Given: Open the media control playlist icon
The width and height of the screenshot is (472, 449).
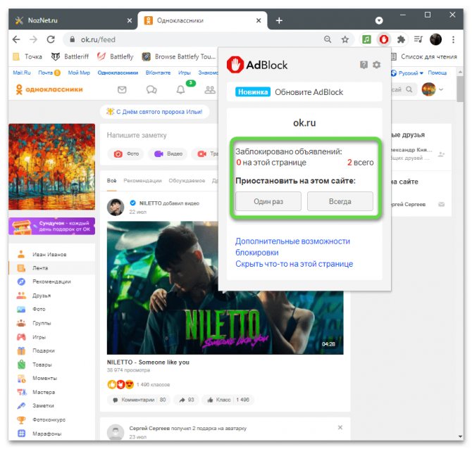Looking at the screenshot, I should pyautogui.click(x=418, y=39).
